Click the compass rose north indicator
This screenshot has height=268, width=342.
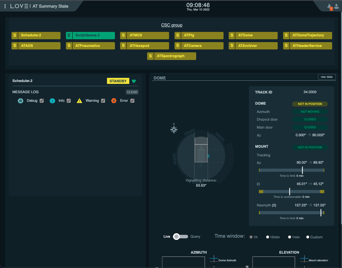pyautogui.click(x=174, y=129)
